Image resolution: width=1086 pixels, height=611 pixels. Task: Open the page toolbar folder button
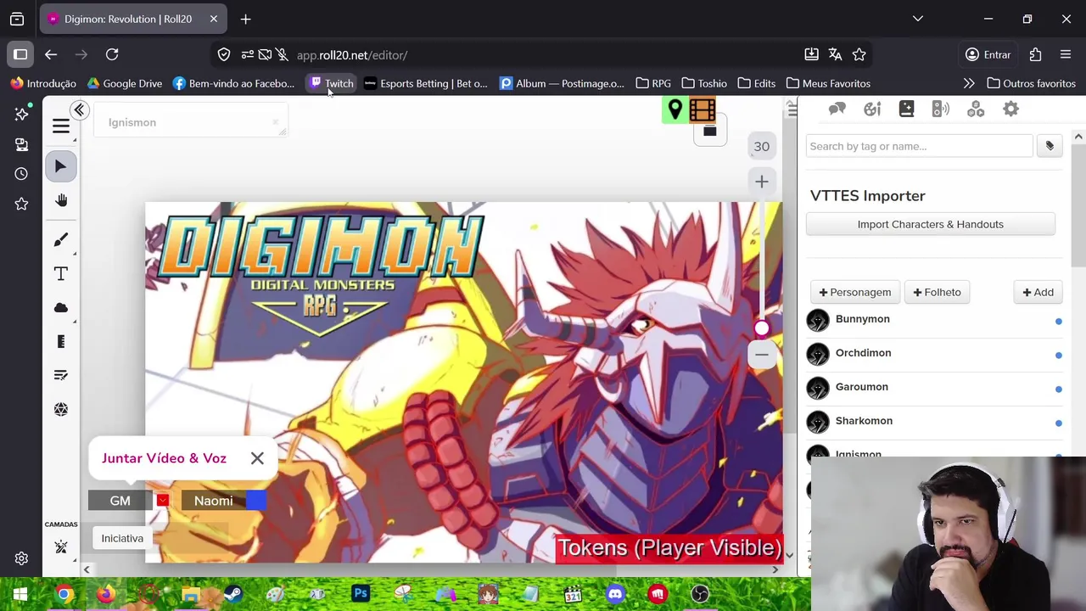click(x=710, y=132)
